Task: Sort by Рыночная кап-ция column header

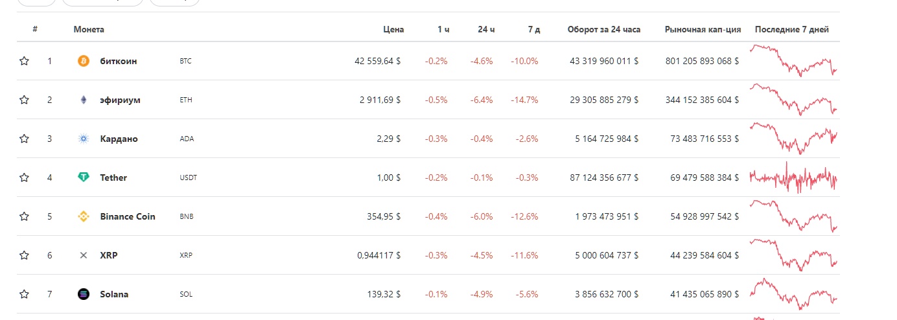Action: click(x=703, y=29)
